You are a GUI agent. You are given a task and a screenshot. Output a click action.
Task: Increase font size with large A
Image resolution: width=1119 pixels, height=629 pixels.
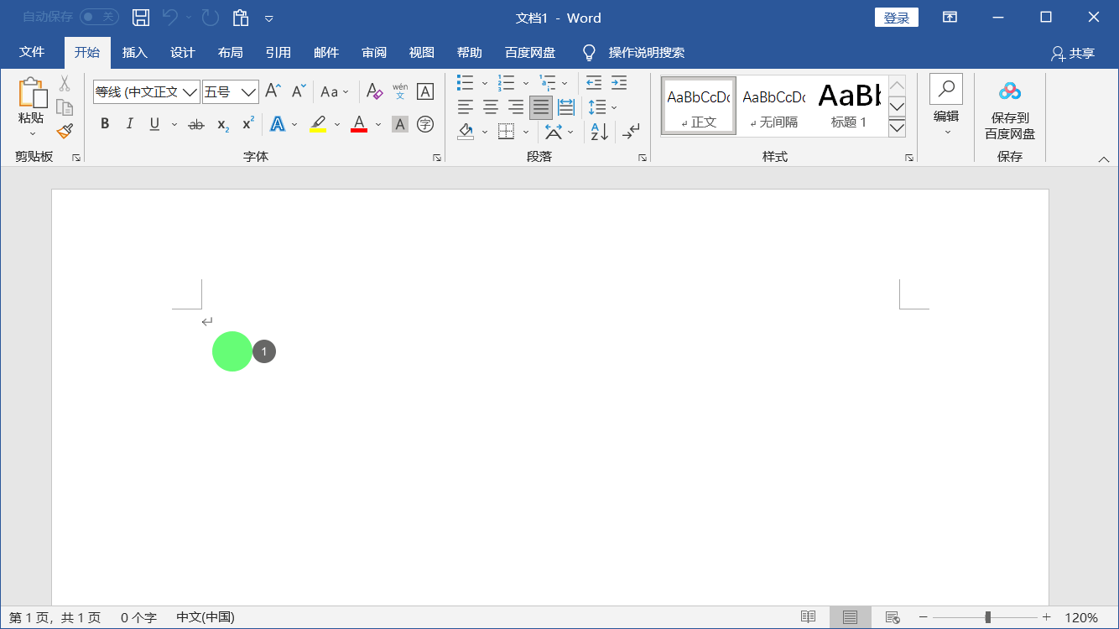(273, 91)
